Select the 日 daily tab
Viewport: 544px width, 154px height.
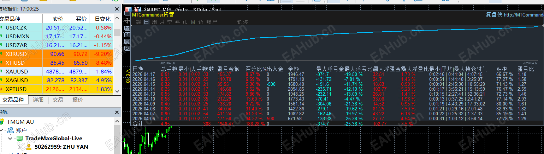click(147, 22)
